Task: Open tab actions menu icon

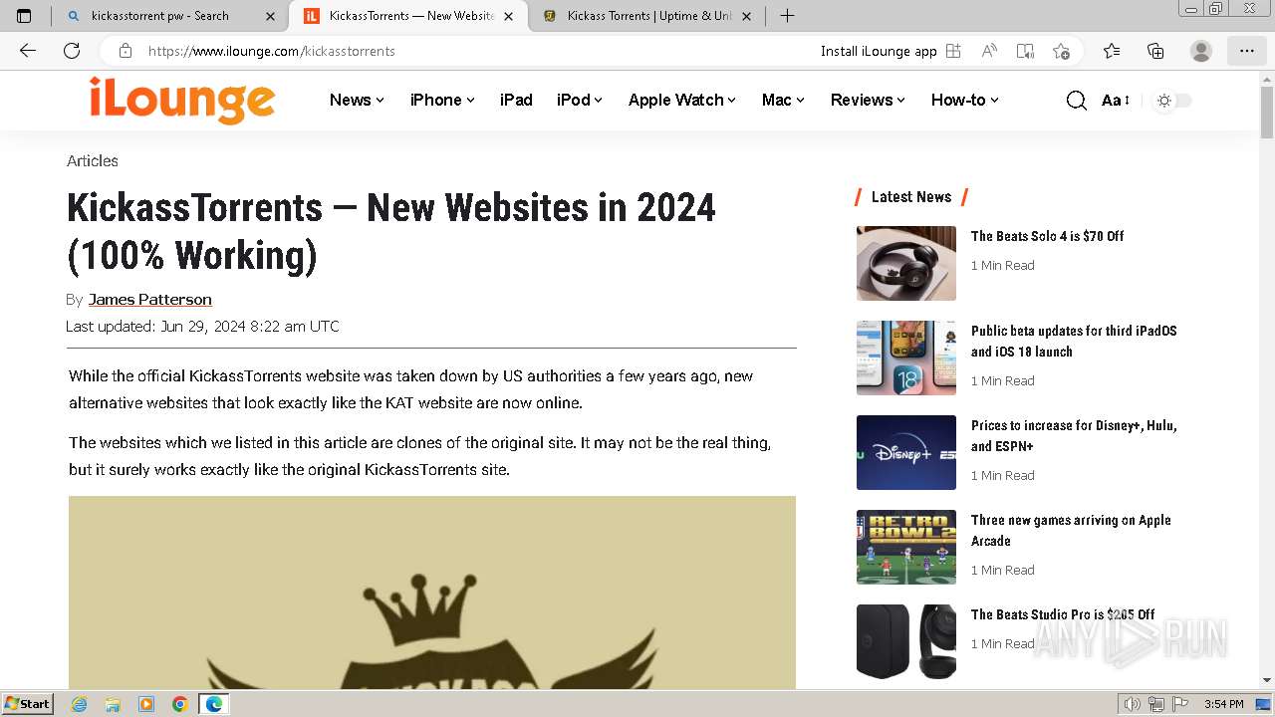Action: [24, 16]
